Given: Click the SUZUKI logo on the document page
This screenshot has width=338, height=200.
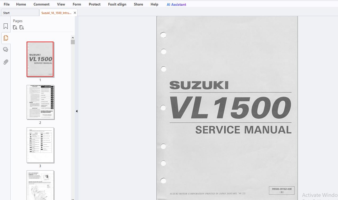Looking at the screenshot, I should click(199, 85).
